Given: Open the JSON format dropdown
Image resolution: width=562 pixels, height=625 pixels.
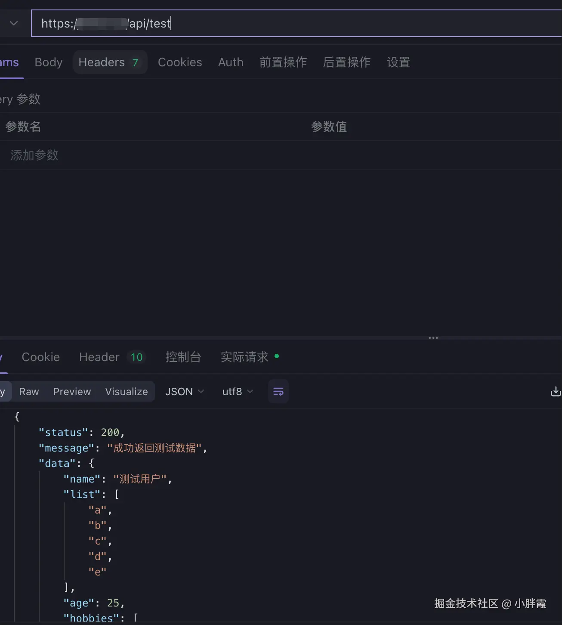Looking at the screenshot, I should coord(185,392).
